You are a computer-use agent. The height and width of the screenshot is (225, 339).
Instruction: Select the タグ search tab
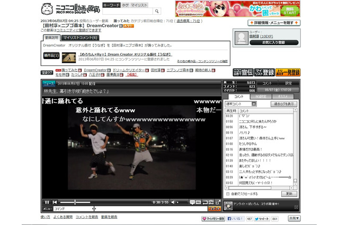click(x=125, y=5)
